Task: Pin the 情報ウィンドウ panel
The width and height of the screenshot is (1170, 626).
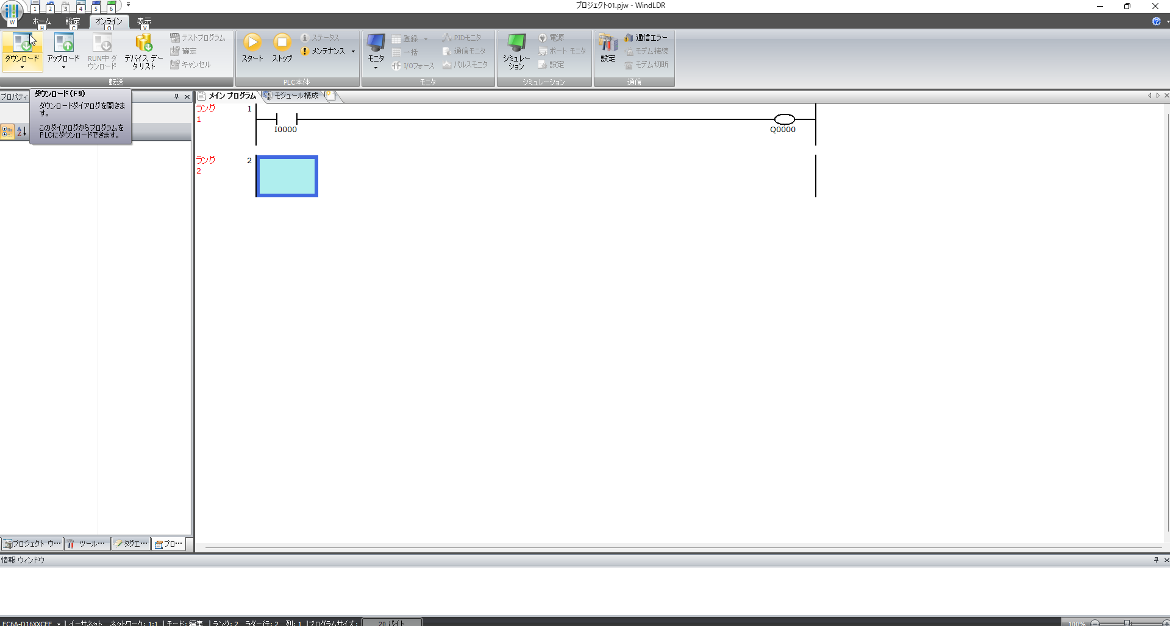Action: (1156, 560)
